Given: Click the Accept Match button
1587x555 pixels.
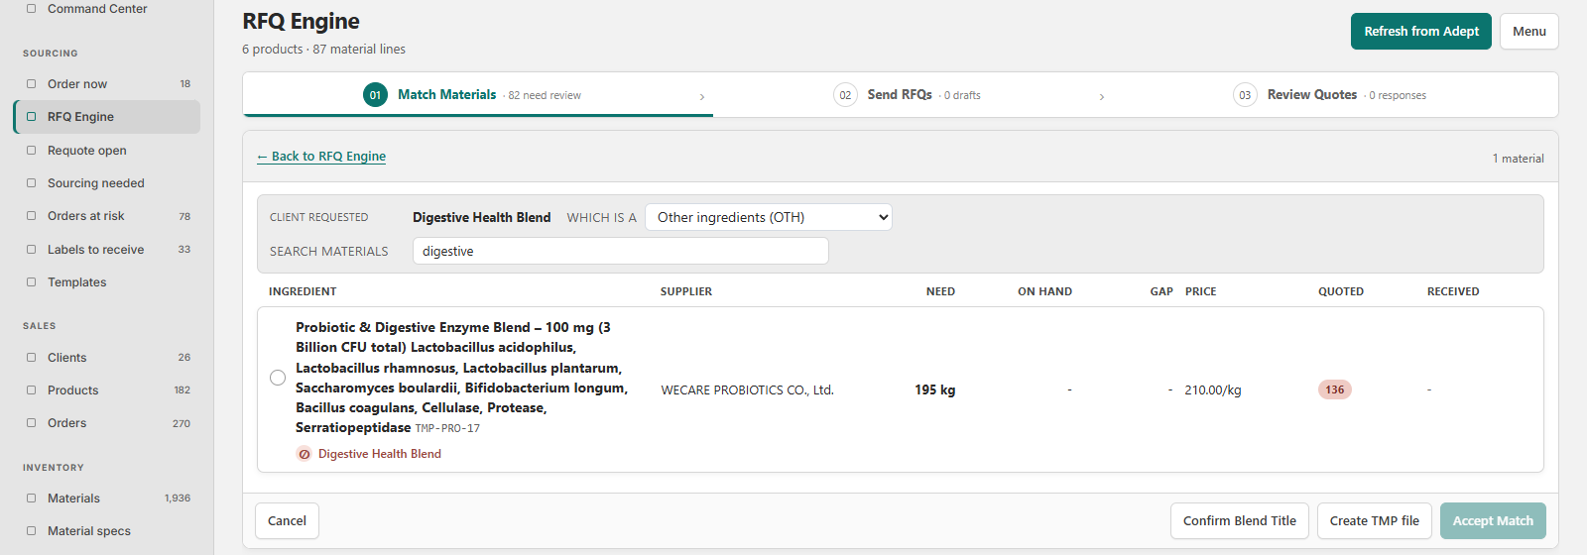Looking at the screenshot, I should (1493, 520).
